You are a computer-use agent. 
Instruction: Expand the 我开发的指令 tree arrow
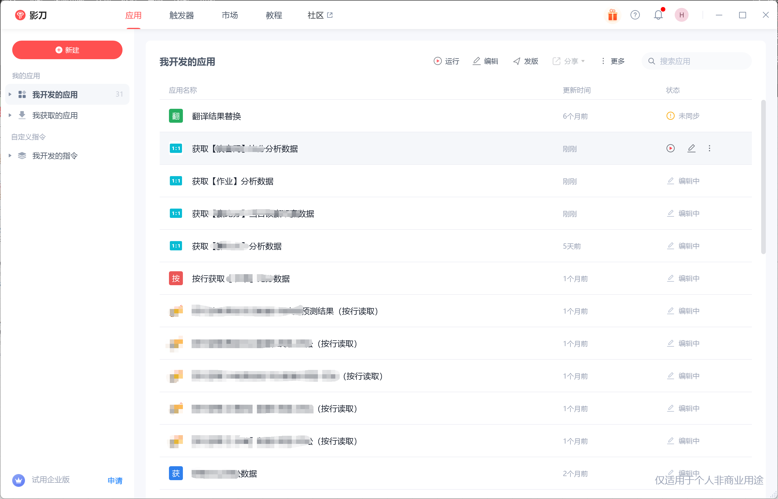[10, 156]
